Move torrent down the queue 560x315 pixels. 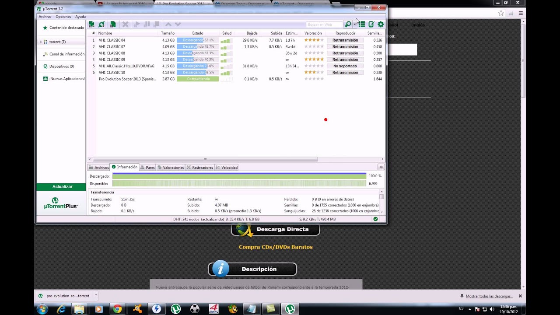click(178, 24)
